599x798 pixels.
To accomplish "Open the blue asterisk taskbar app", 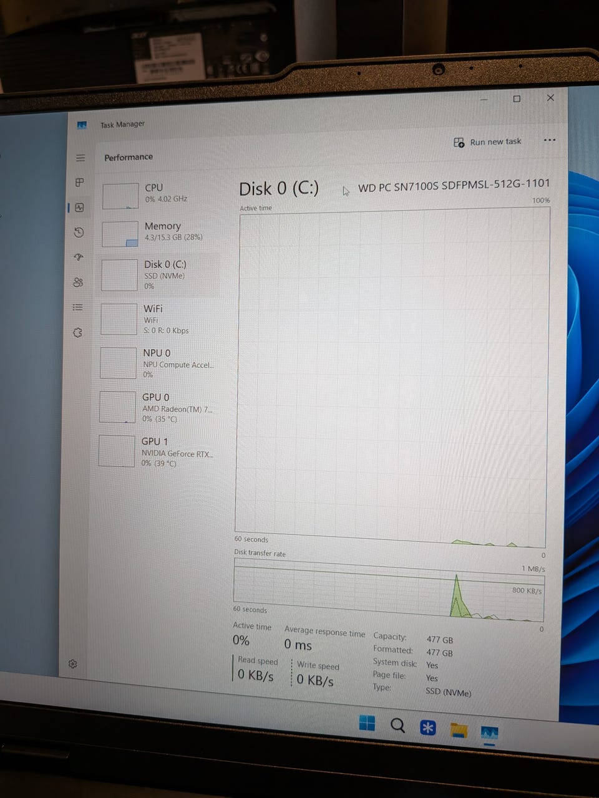I will click(428, 728).
